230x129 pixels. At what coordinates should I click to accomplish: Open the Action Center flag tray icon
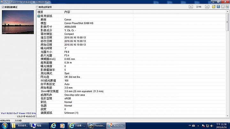(203, 126)
